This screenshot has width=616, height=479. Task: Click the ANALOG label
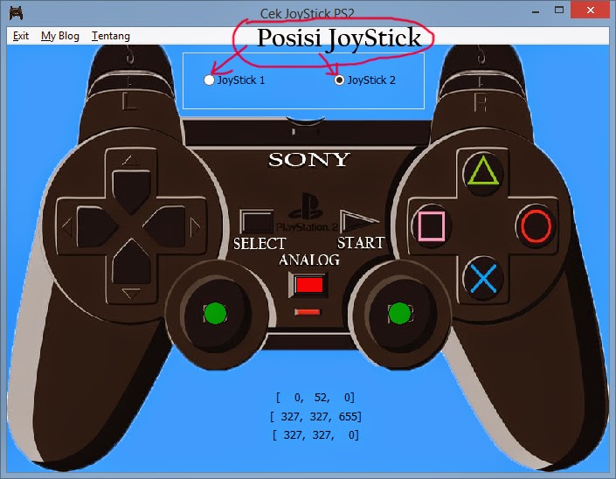tap(309, 260)
